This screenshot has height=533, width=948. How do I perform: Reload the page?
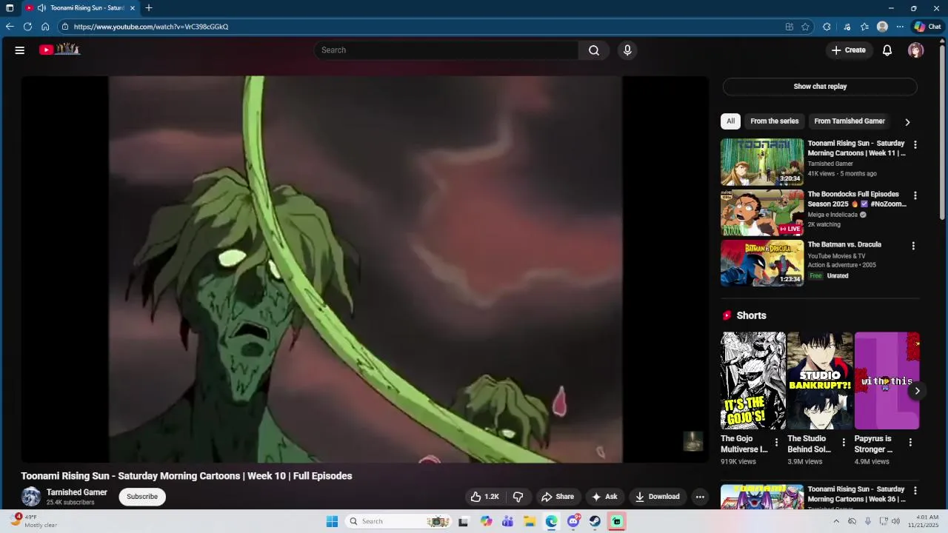point(27,27)
